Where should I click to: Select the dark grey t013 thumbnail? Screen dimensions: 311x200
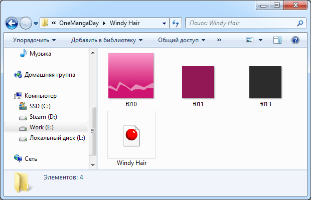[265, 82]
